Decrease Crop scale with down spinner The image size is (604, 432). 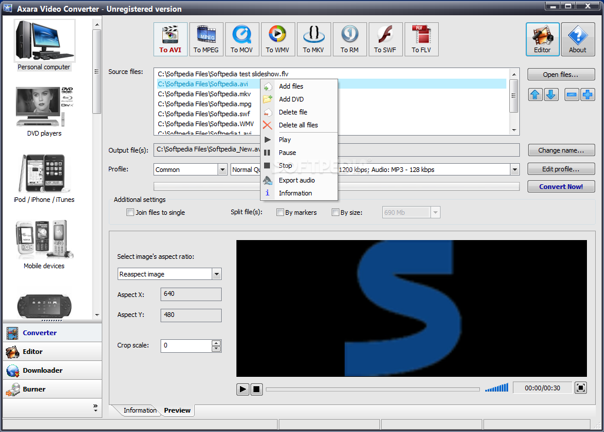(216, 349)
